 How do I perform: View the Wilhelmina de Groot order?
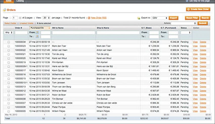pyautogui.click(x=195, y=75)
